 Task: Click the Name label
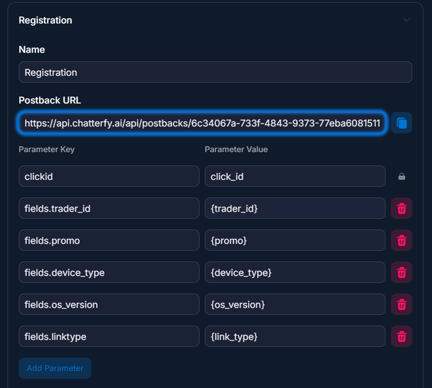(32, 50)
